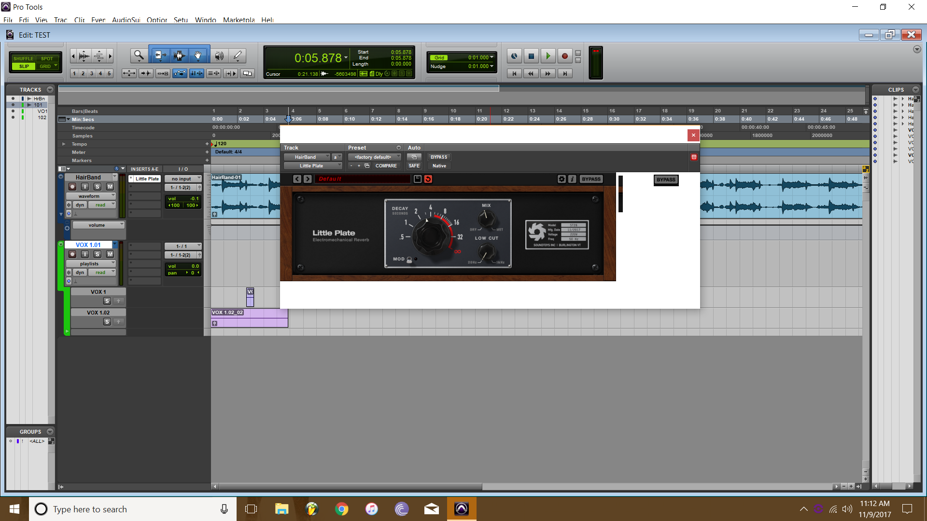Select the Grabber hand tool

(x=198, y=56)
